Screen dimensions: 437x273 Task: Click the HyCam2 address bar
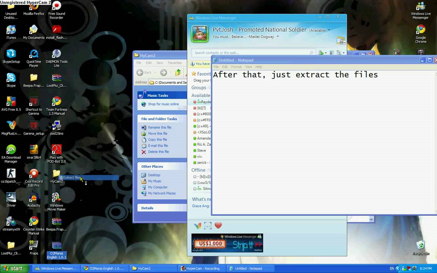168,82
